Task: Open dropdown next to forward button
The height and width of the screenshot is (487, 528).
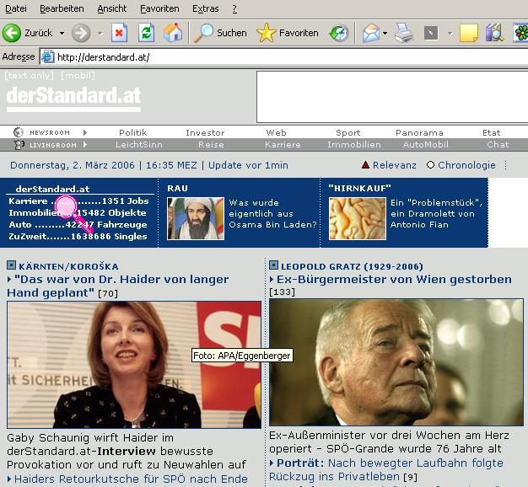Action: click(x=100, y=34)
